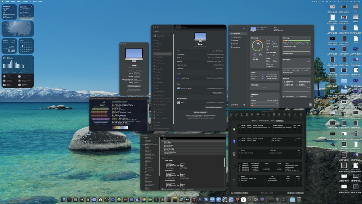Click Mais Informações button in iMac window
This screenshot has height=204, width=362.
pyautogui.click(x=134, y=86)
